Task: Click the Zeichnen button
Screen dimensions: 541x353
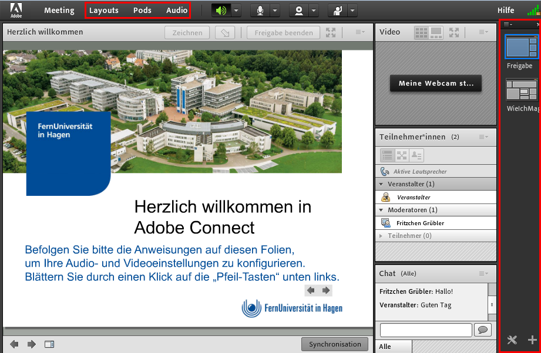Action: [187, 33]
